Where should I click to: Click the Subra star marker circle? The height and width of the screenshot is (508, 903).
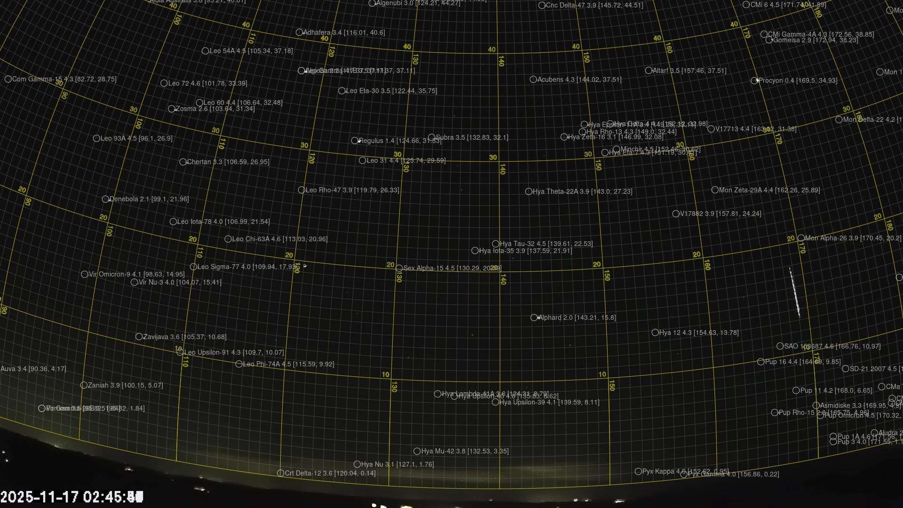(x=431, y=138)
